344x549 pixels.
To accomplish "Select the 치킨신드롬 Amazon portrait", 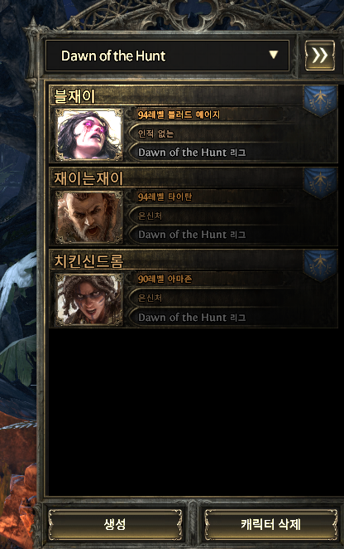I will point(89,299).
